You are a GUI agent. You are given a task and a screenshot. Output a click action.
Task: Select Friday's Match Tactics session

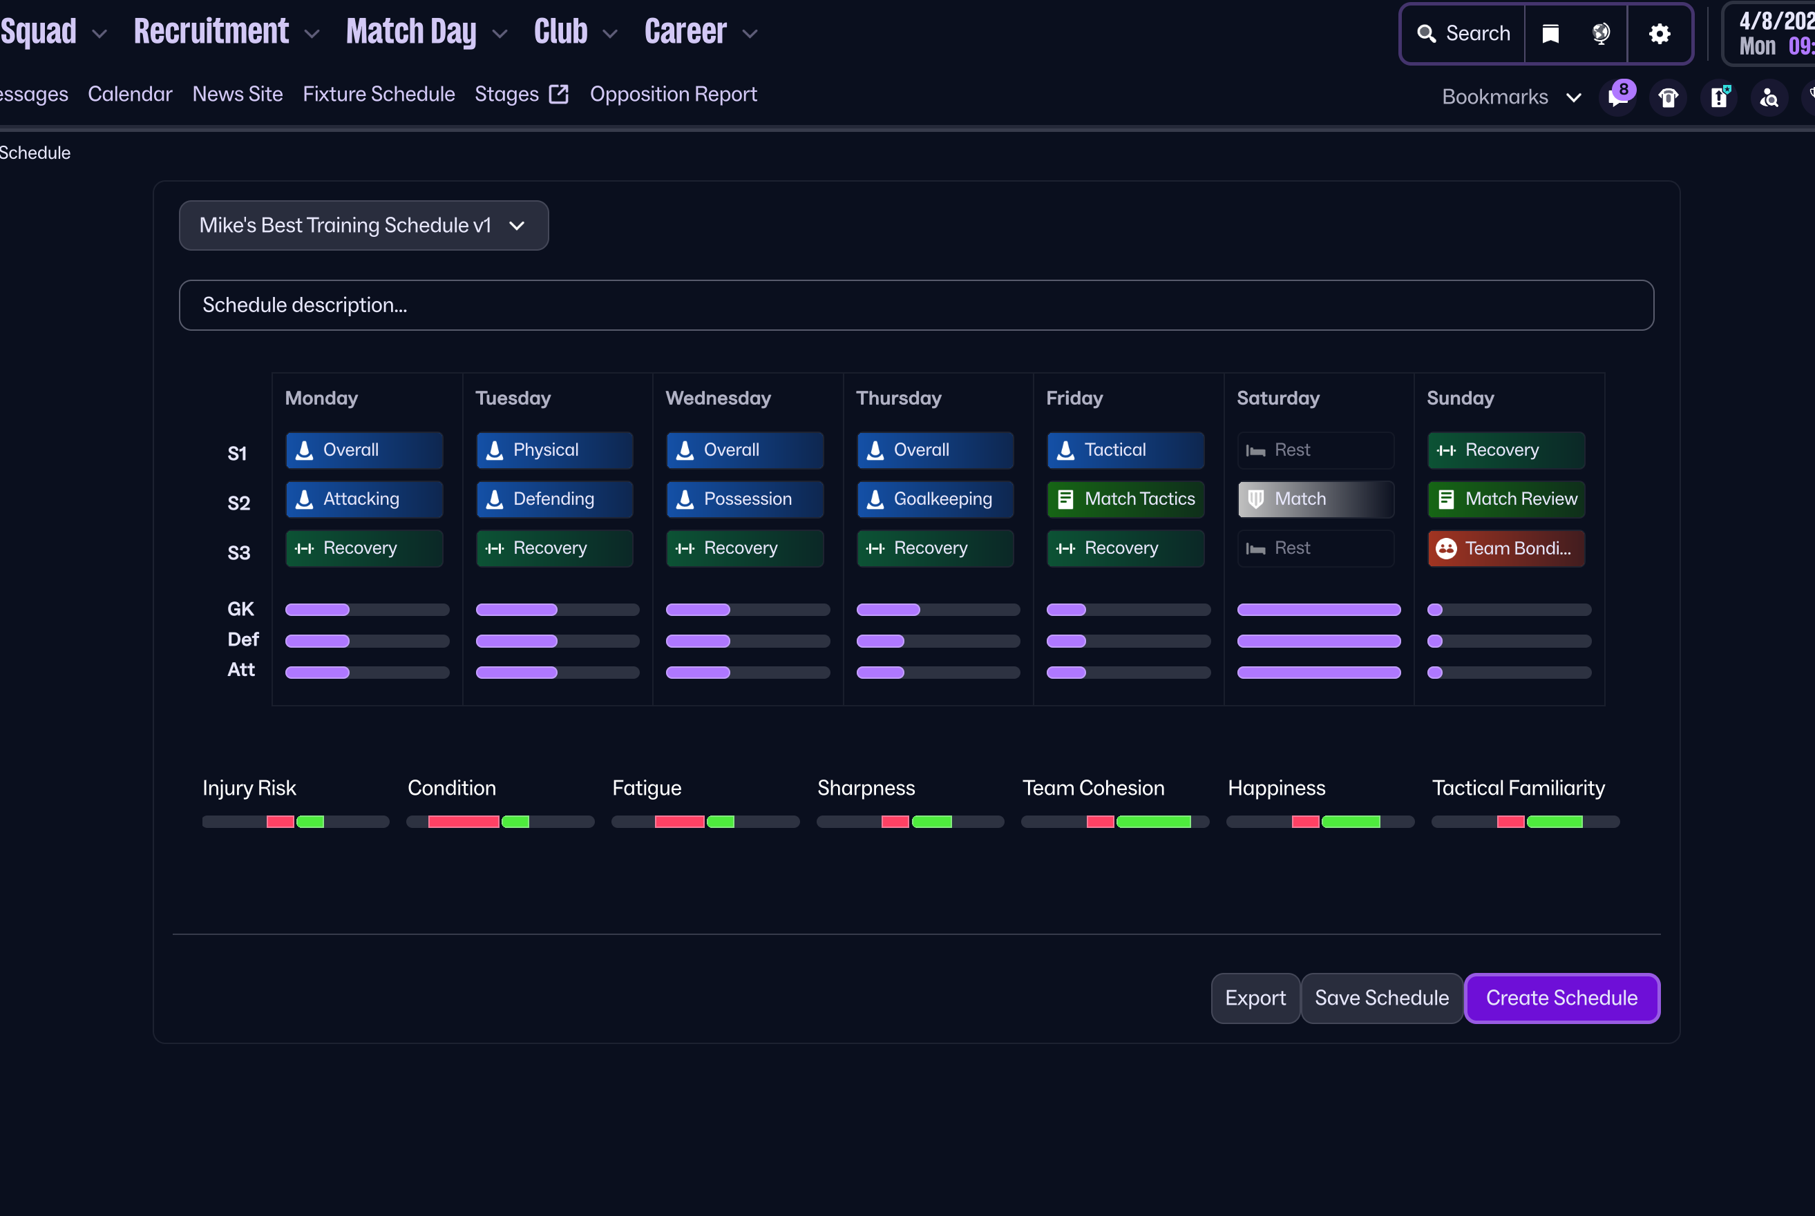tap(1125, 499)
